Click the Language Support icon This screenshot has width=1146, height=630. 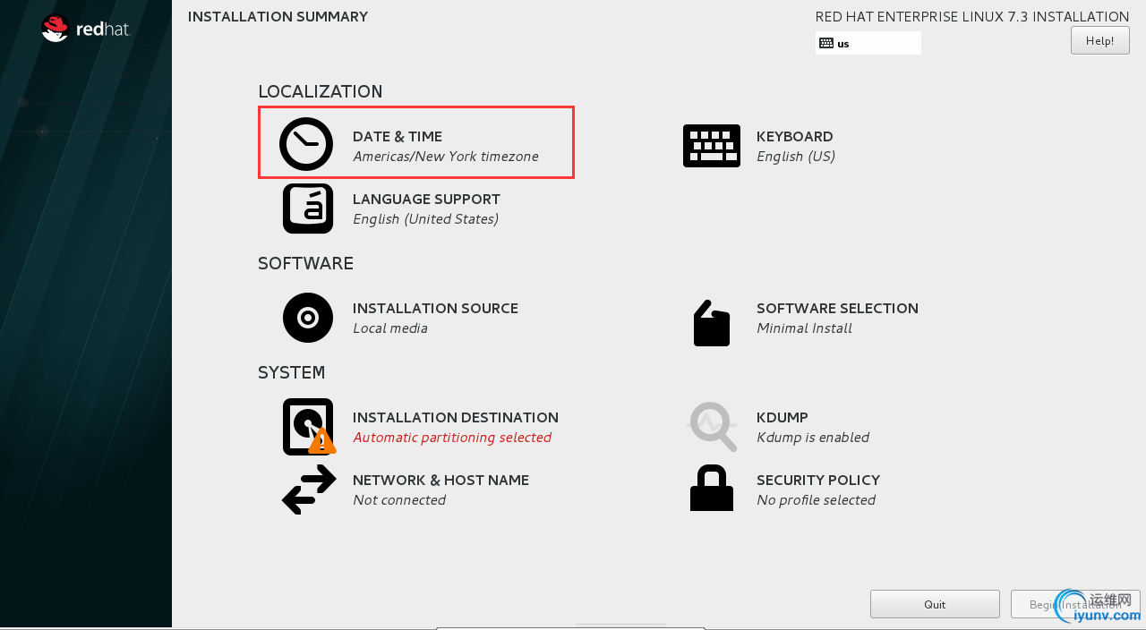(308, 209)
